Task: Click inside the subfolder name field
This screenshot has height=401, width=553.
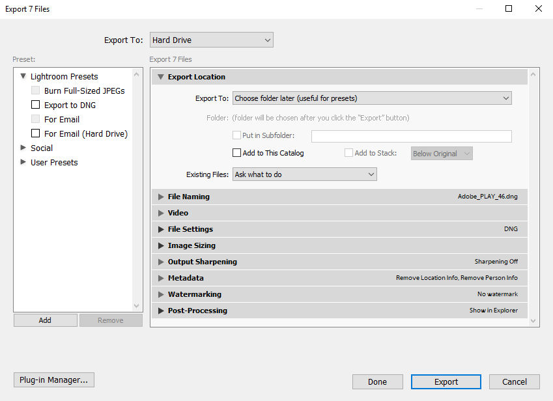Action: (412, 135)
